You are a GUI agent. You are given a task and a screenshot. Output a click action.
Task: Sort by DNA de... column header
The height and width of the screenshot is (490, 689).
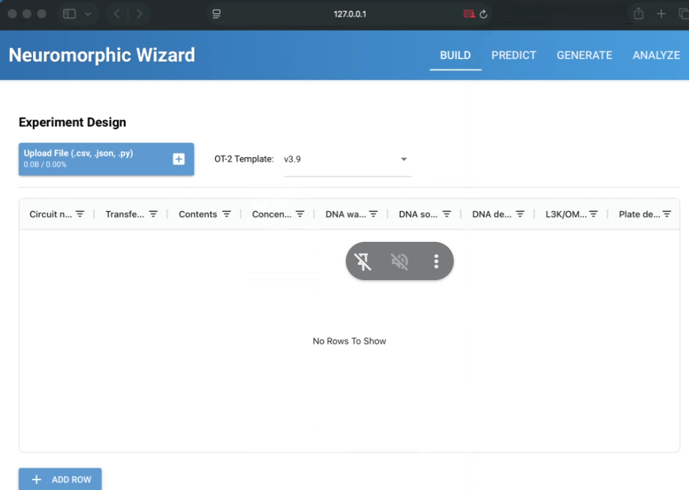pyautogui.click(x=492, y=214)
